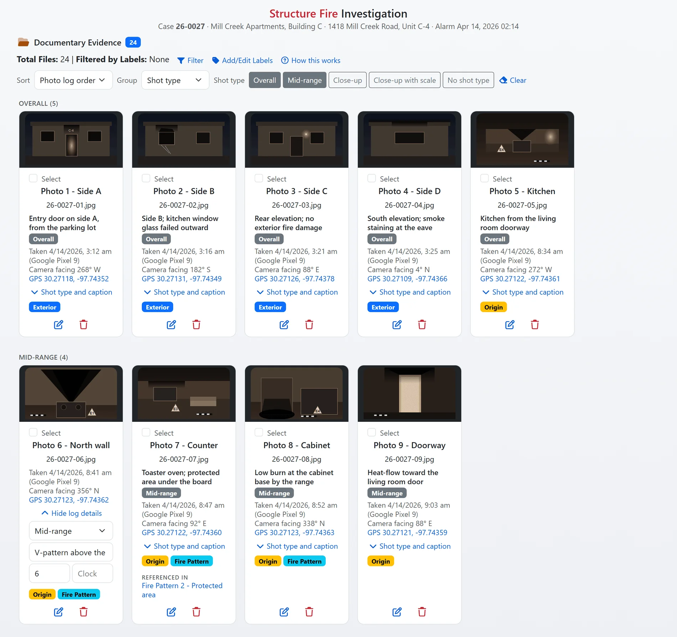Image resolution: width=677 pixels, height=637 pixels.
Task: Tick Select checkbox for Photo 1 - Side A
Action: click(33, 178)
